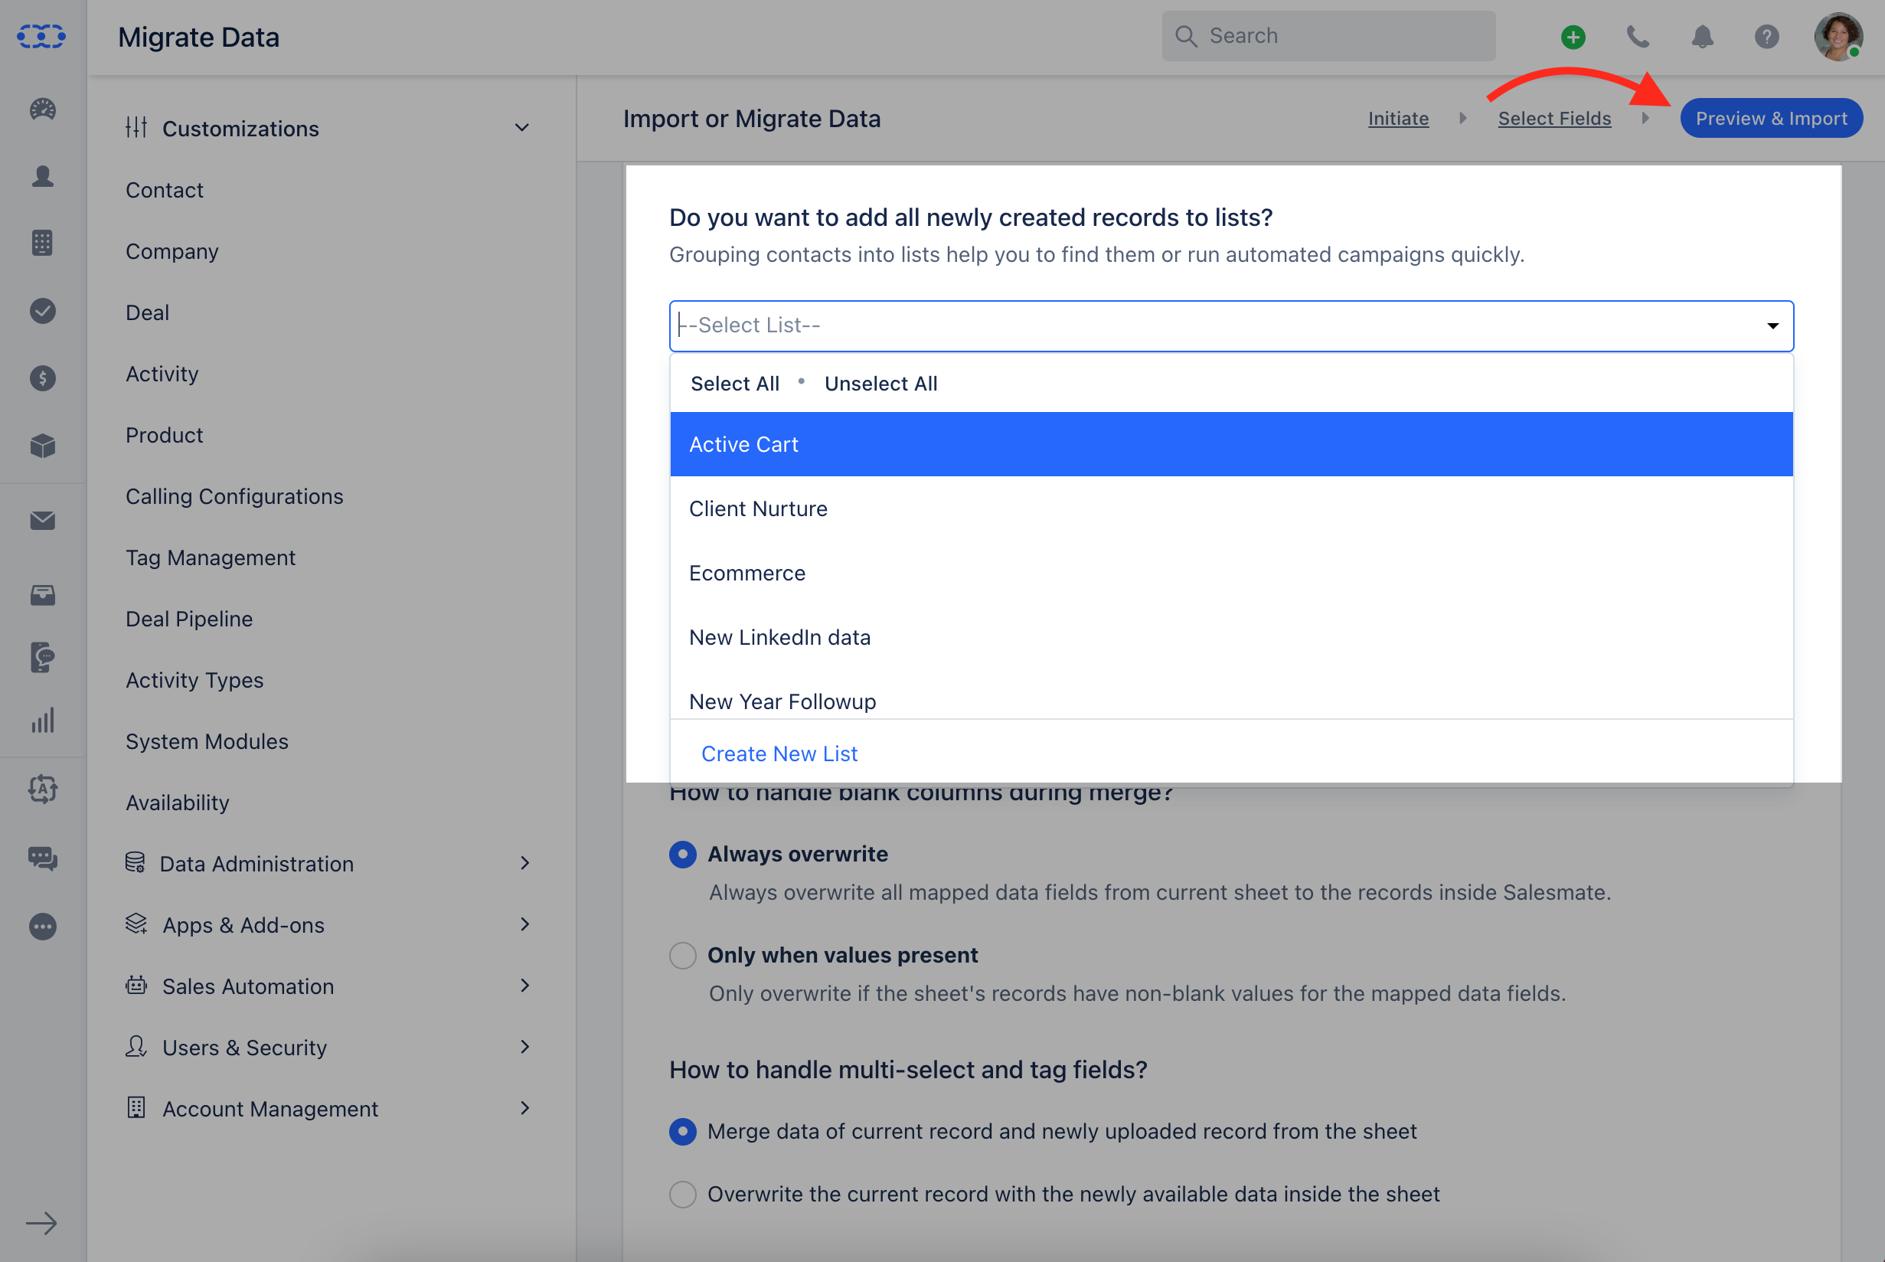Collapse the Customizations section chevron
This screenshot has height=1262, width=1885.
(x=522, y=128)
